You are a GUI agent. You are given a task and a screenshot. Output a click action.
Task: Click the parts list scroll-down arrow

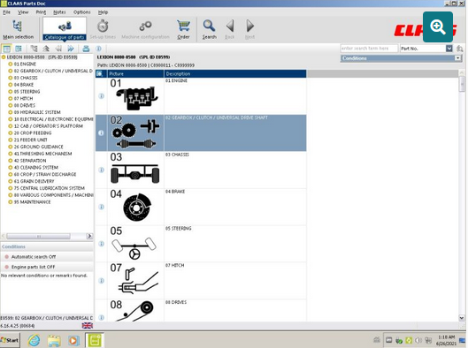pyautogui.click(x=462, y=318)
